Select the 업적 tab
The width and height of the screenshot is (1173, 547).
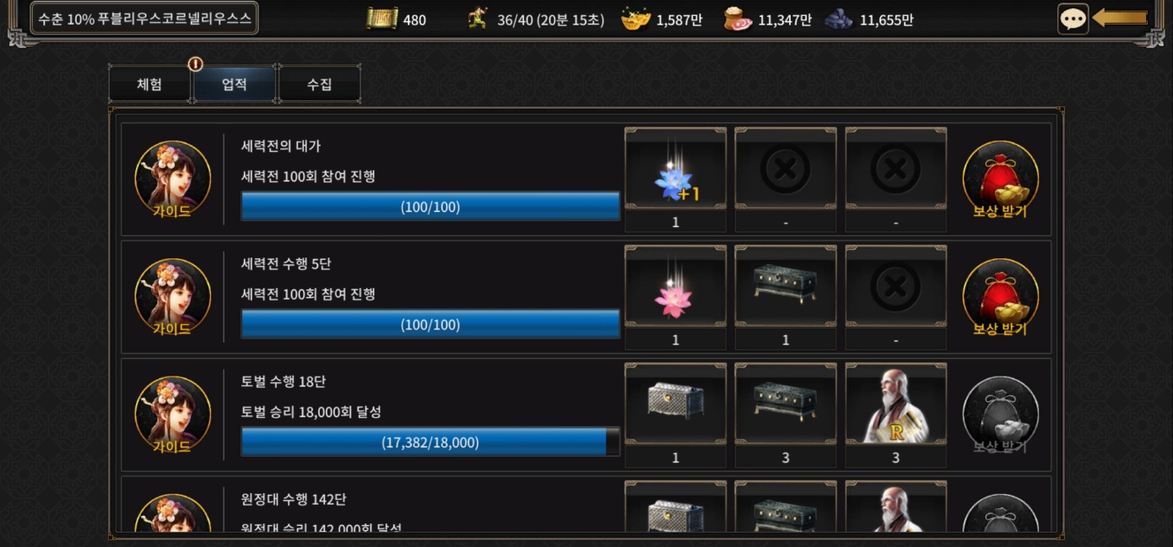(235, 84)
